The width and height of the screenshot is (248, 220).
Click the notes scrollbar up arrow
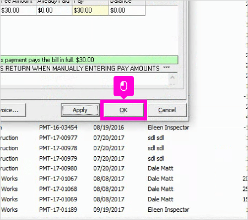pyautogui.click(x=172, y=78)
